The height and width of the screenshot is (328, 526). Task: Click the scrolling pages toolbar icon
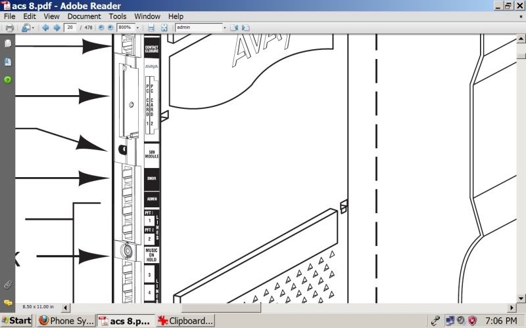(x=151, y=28)
